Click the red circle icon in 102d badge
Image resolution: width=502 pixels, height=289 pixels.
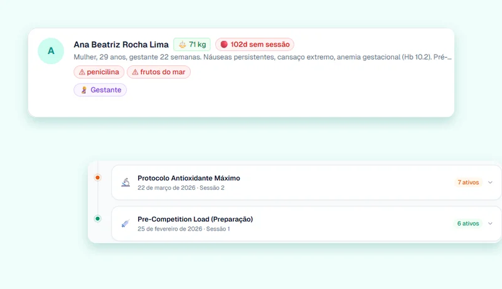coord(224,45)
